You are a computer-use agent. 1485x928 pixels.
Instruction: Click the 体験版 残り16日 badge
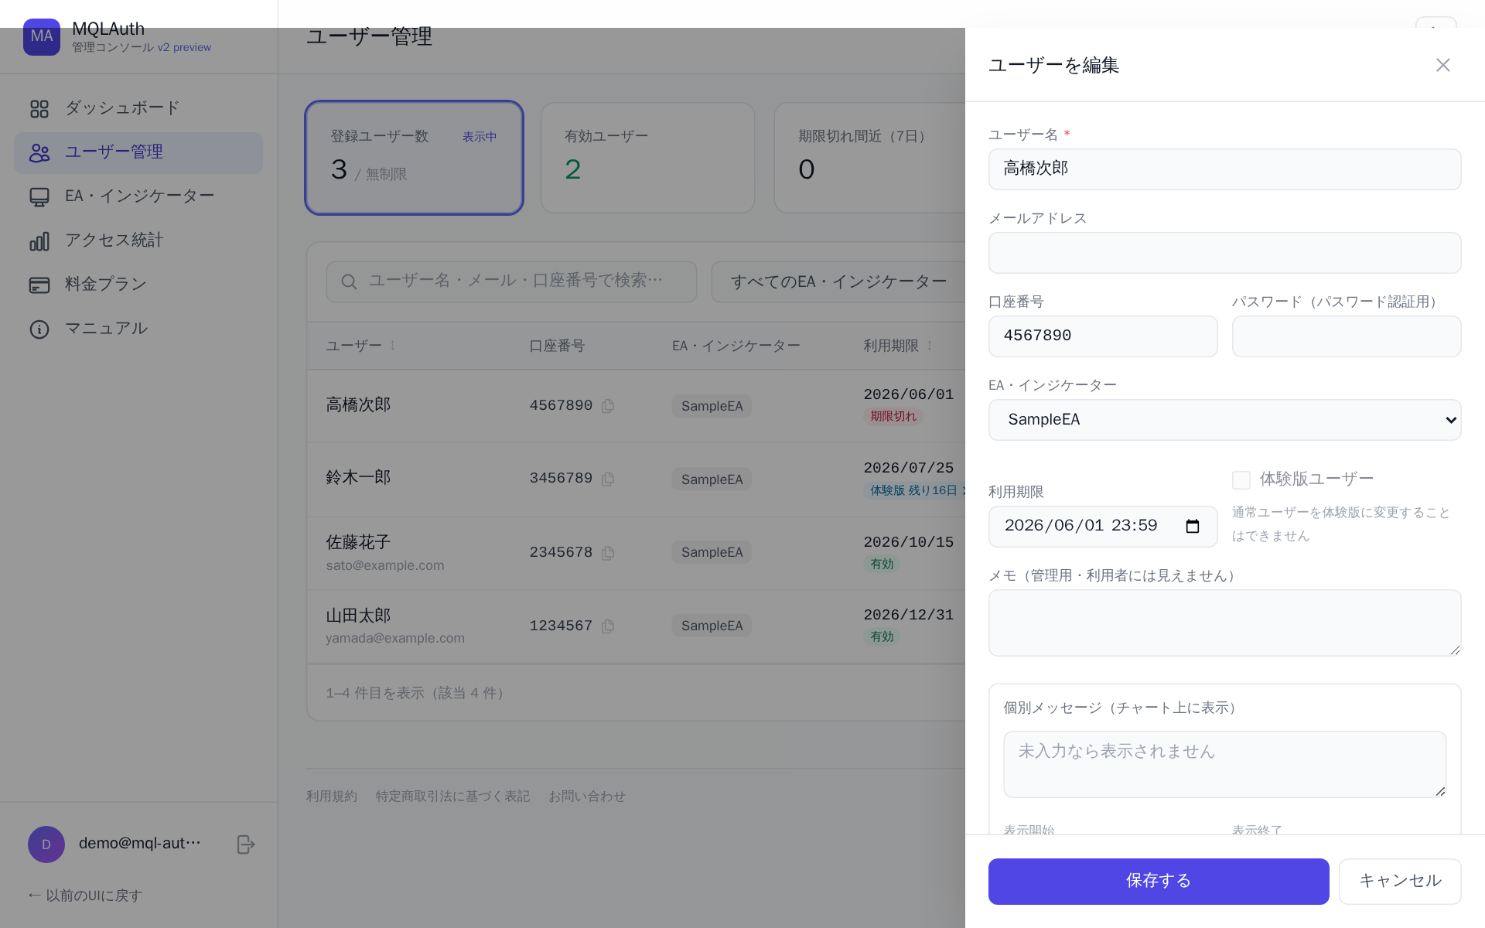914,490
